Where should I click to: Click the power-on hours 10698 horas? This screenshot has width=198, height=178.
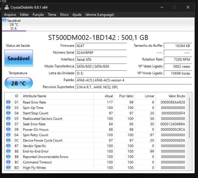pyautogui.click(x=178, y=73)
